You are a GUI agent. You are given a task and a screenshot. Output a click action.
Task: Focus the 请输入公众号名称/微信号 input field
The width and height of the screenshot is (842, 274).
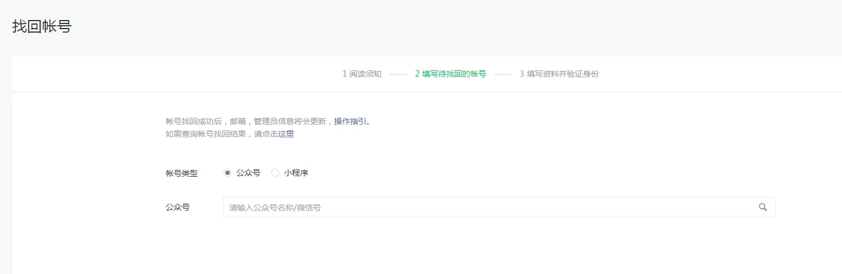[499, 207]
